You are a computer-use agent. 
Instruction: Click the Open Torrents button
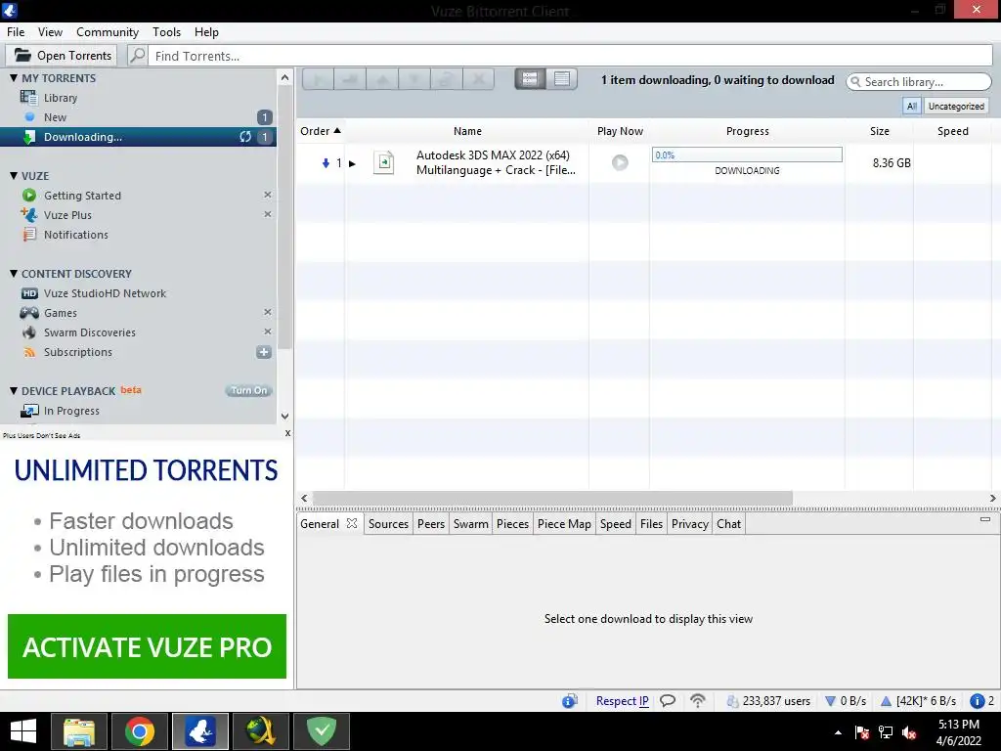click(x=62, y=56)
